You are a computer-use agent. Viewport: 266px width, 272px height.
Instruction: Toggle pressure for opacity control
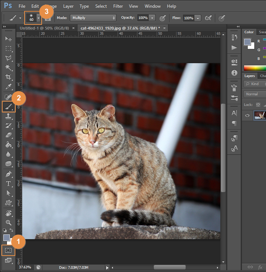coord(163,18)
